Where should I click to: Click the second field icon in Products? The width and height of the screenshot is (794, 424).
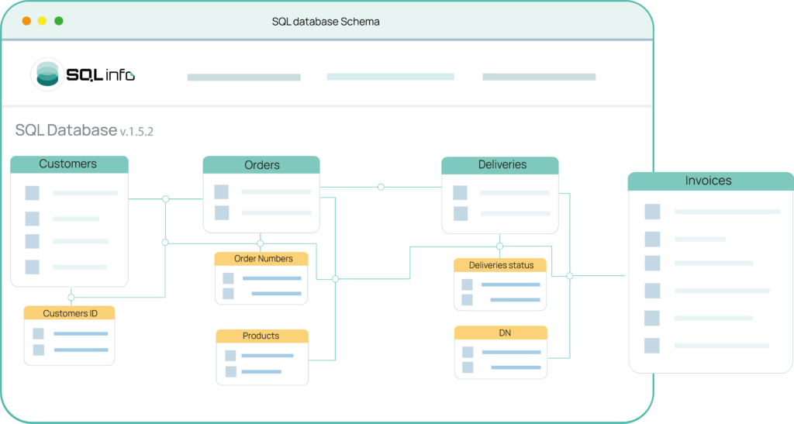[x=231, y=372]
